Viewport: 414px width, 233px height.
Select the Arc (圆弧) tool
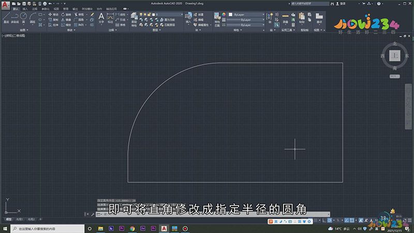coord(33,18)
